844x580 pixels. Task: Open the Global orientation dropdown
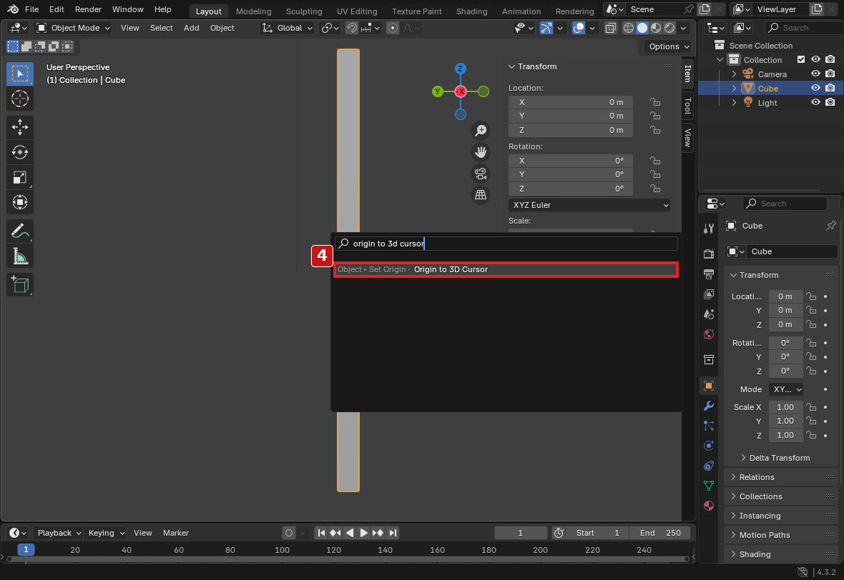(x=288, y=28)
